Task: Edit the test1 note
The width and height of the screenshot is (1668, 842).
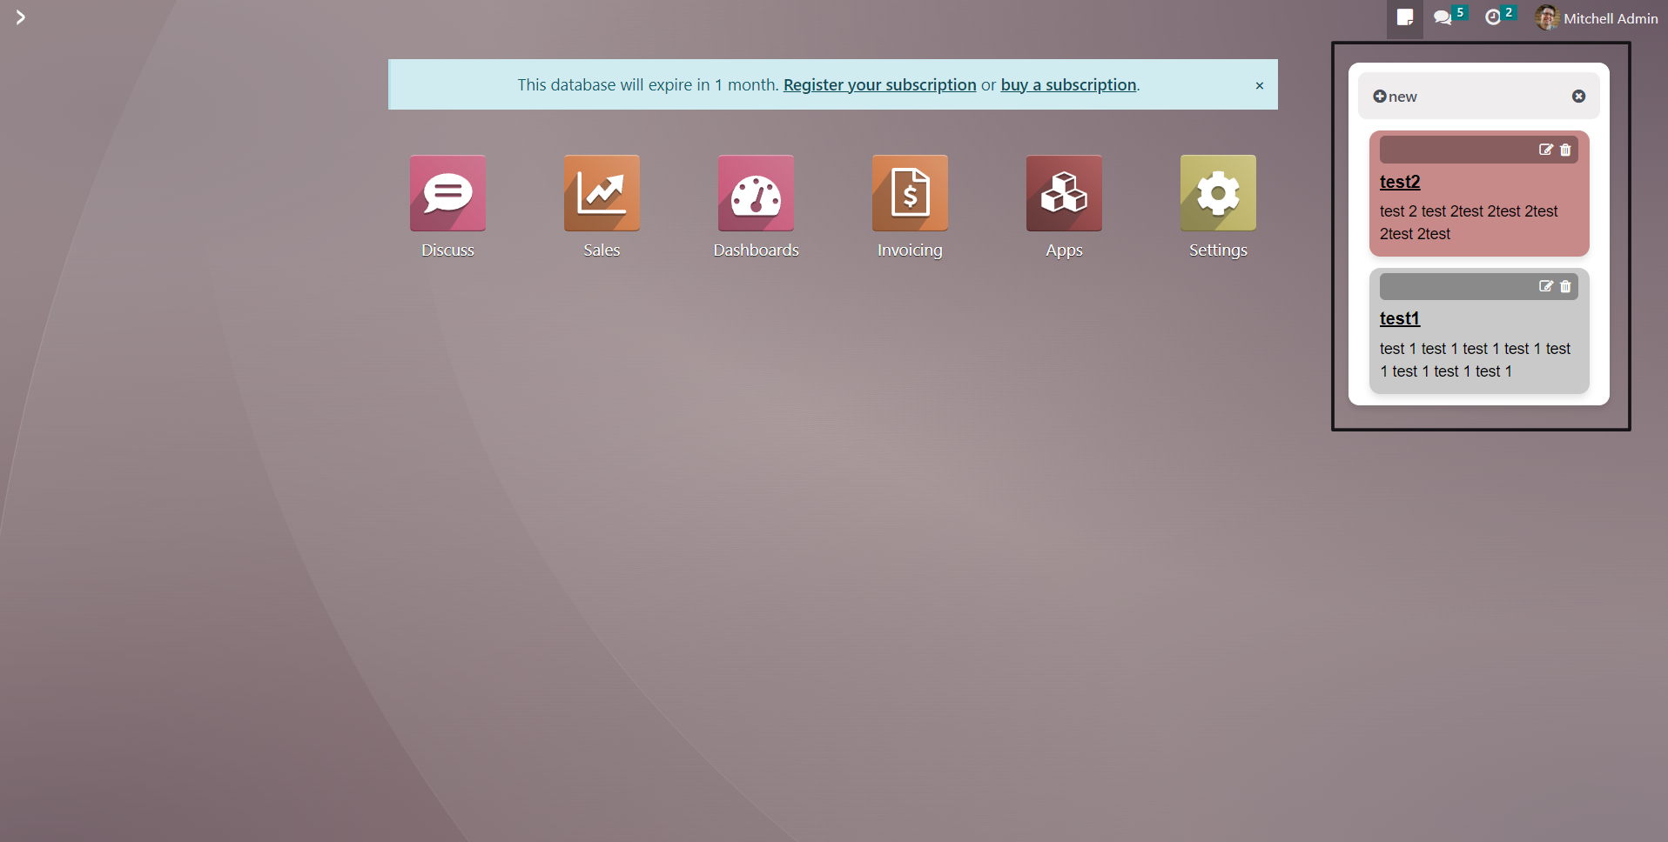Action: click(1545, 286)
